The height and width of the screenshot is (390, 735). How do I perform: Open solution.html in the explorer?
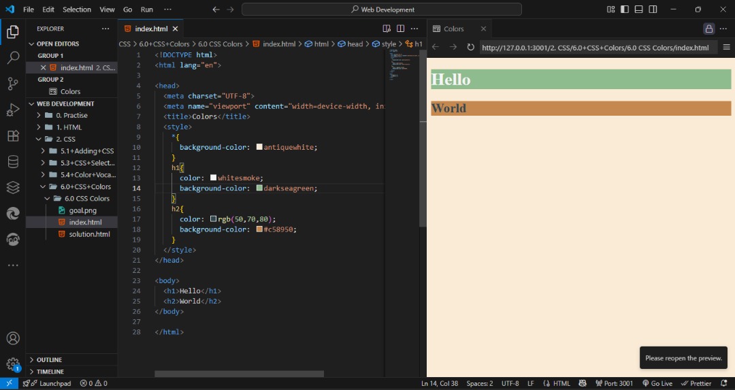[x=89, y=234]
